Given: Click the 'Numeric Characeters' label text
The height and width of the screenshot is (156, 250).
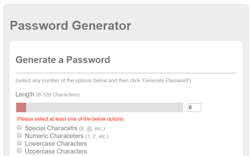Looking at the screenshot, I should click(x=54, y=136).
